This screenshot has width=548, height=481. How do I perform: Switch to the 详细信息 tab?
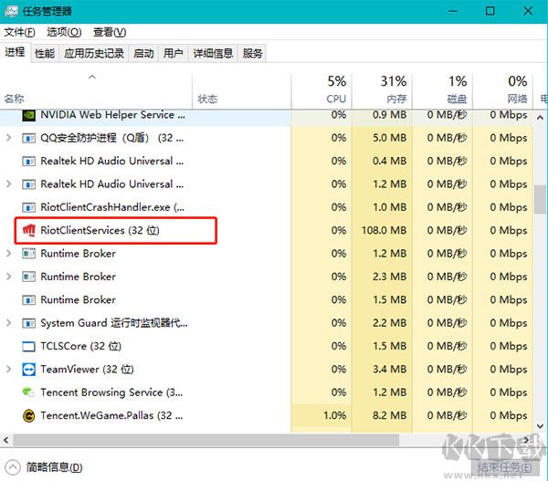213,54
